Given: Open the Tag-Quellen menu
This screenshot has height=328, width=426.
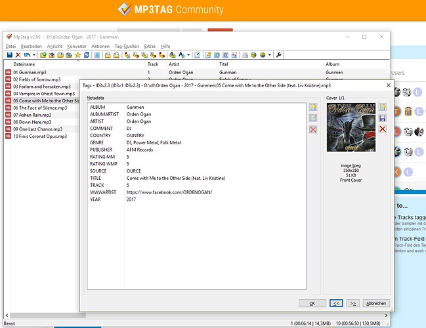Looking at the screenshot, I should pos(127,47).
